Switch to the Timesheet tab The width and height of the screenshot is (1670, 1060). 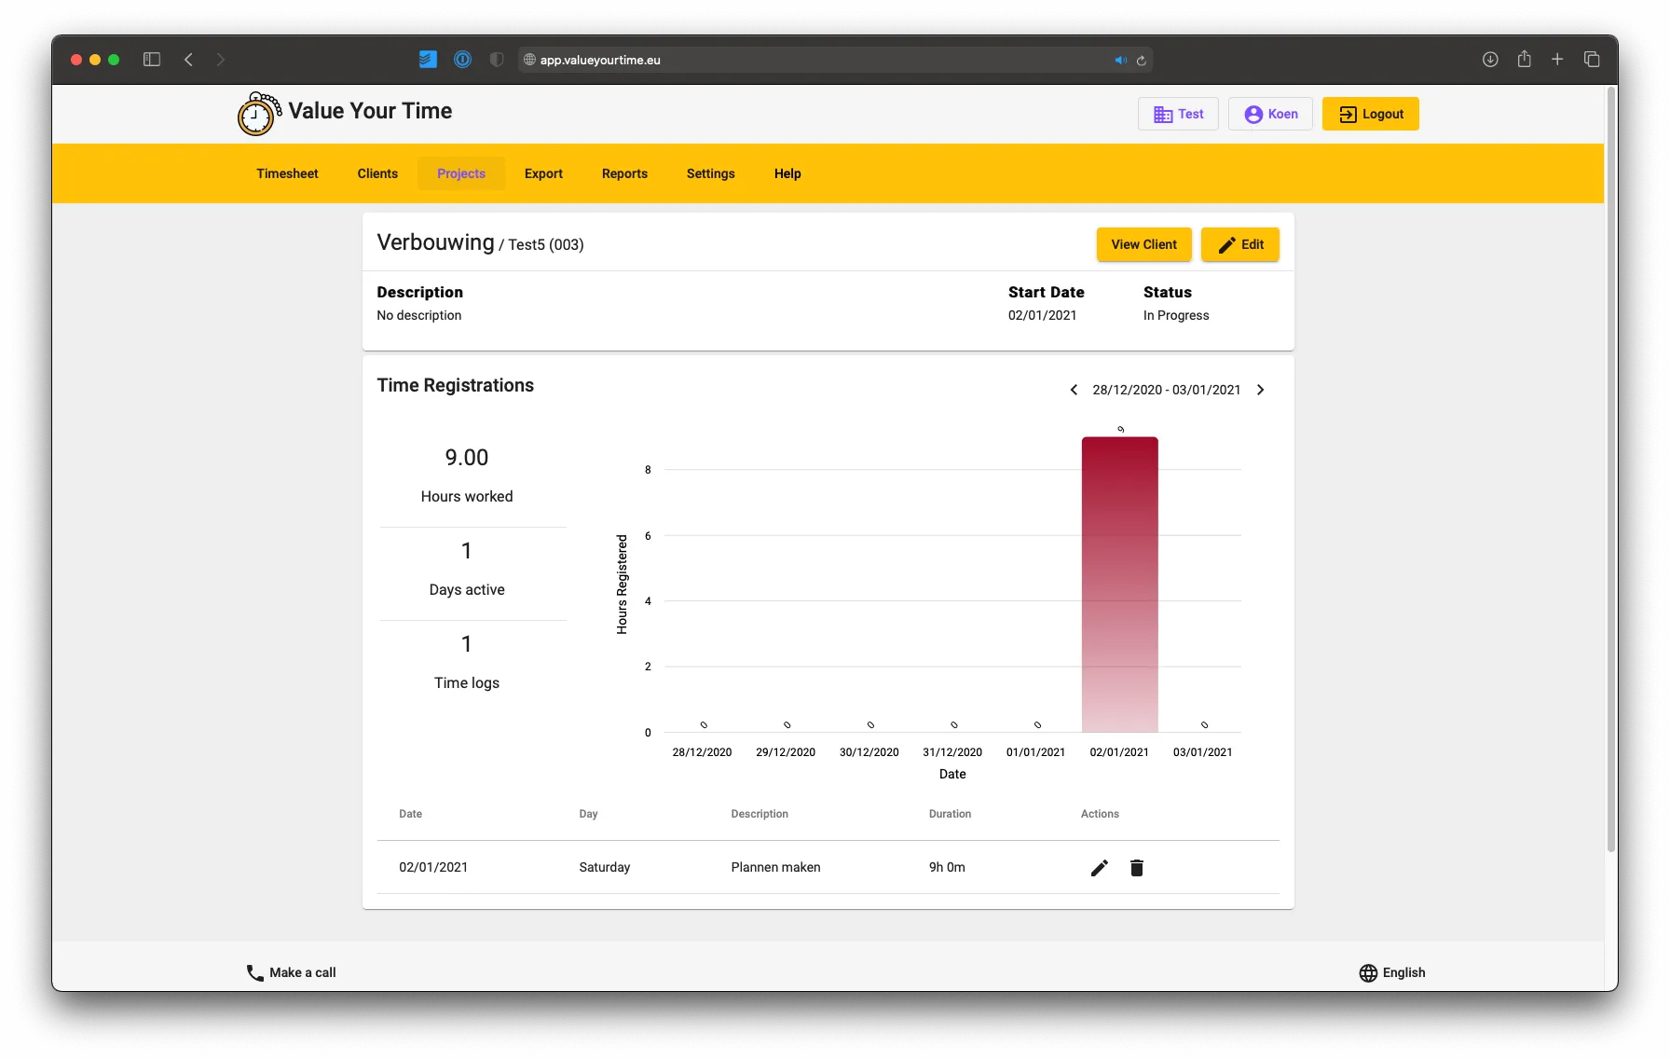(287, 173)
